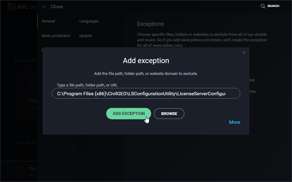The image size is (292, 182).
Task: Open the Languages settings section
Action: tap(89, 21)
